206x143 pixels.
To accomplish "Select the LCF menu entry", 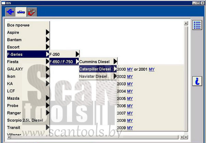I will (28, 91).
